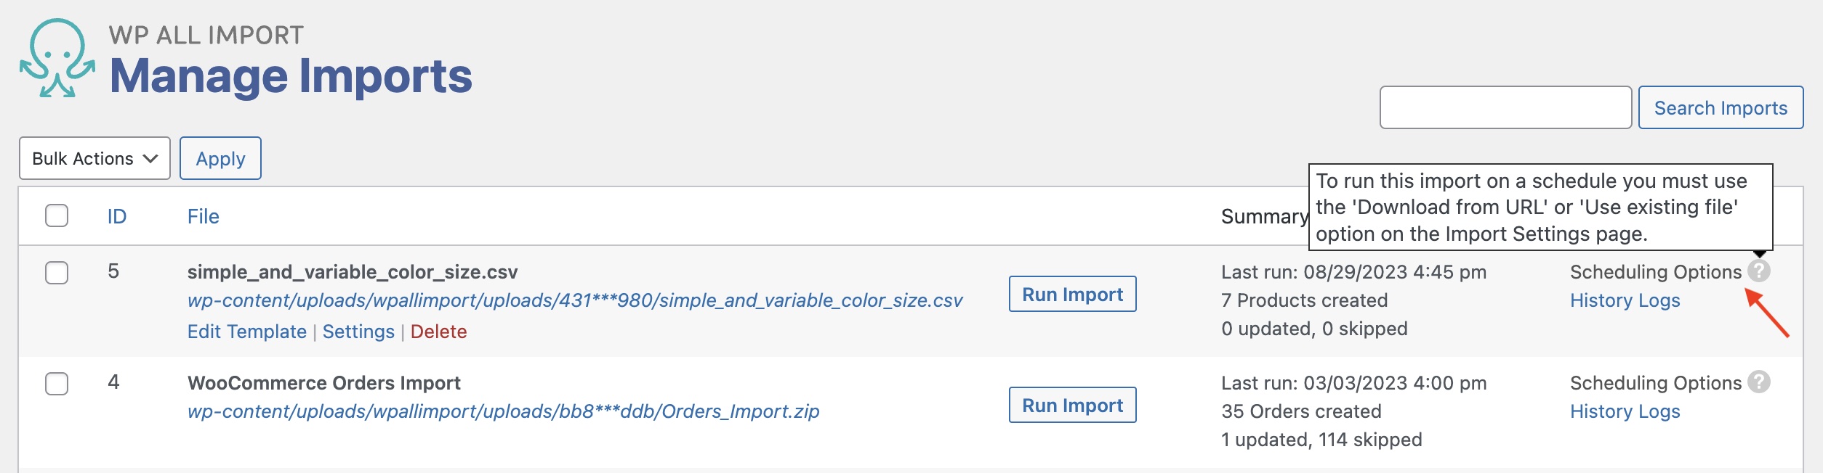1823x473 pixels.
Task: Open Edit Template for import 5
Action: (247, 332)
